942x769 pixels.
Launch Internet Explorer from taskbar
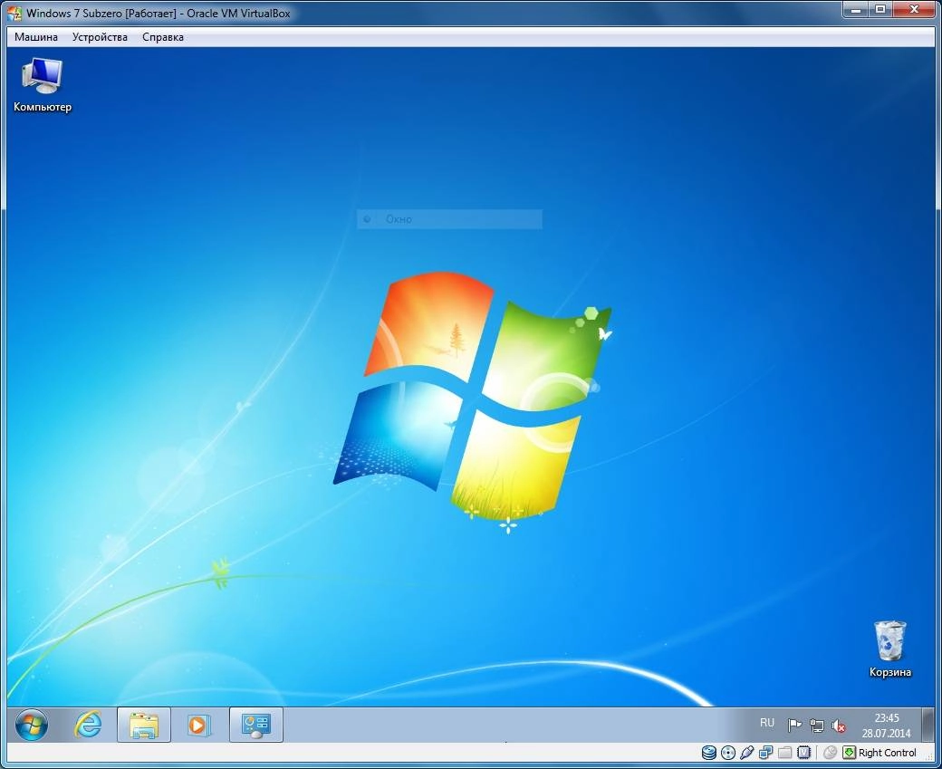pos(88,726)
